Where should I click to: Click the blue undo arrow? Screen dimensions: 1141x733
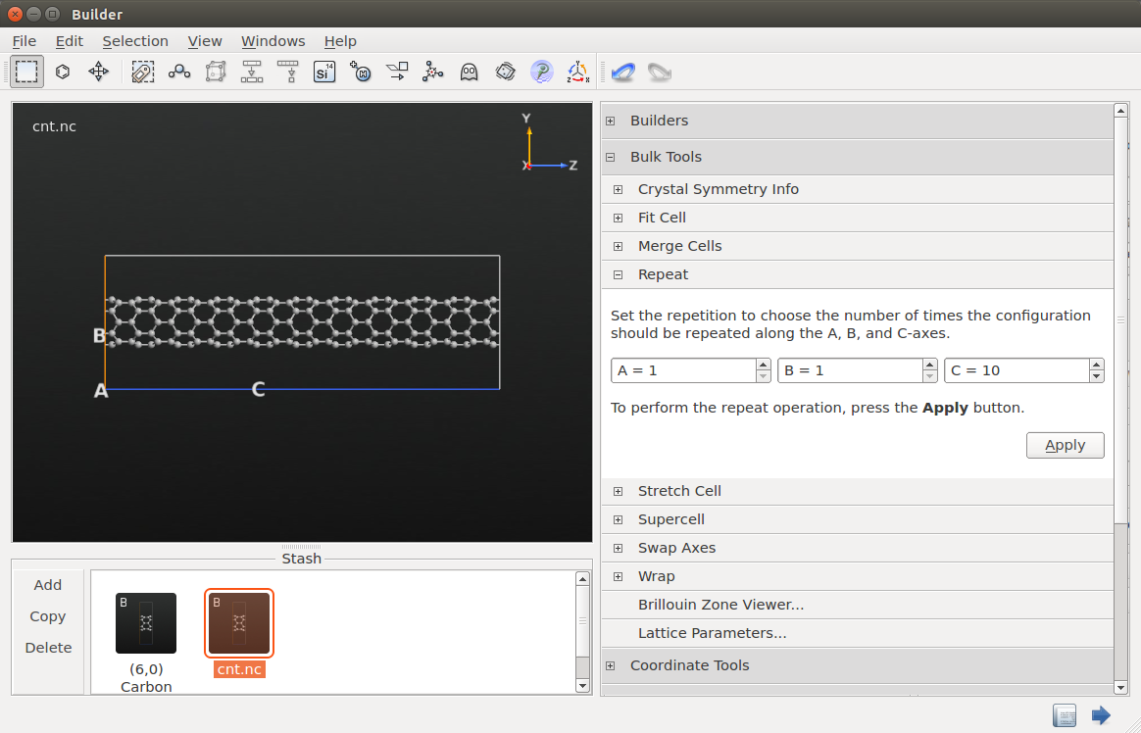coord(622,72)
